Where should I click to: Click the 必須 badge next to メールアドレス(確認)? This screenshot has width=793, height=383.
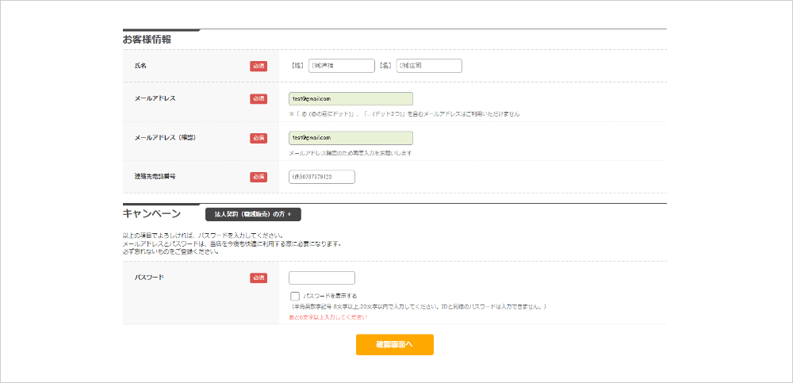coord(259,138)
